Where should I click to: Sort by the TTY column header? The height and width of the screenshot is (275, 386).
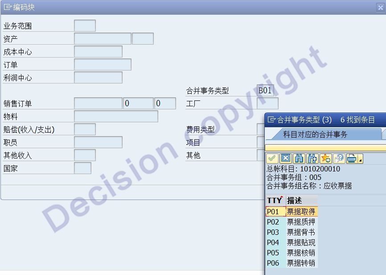(275, 200)
